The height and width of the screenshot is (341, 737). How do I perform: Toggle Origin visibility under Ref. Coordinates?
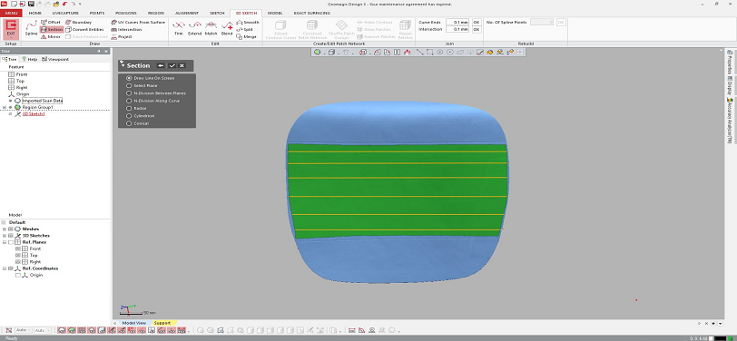click(18, 275)
